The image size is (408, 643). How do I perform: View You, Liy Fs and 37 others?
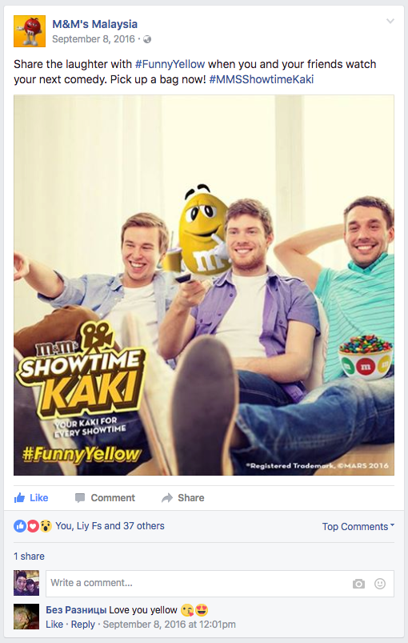(x=110, y=526)
